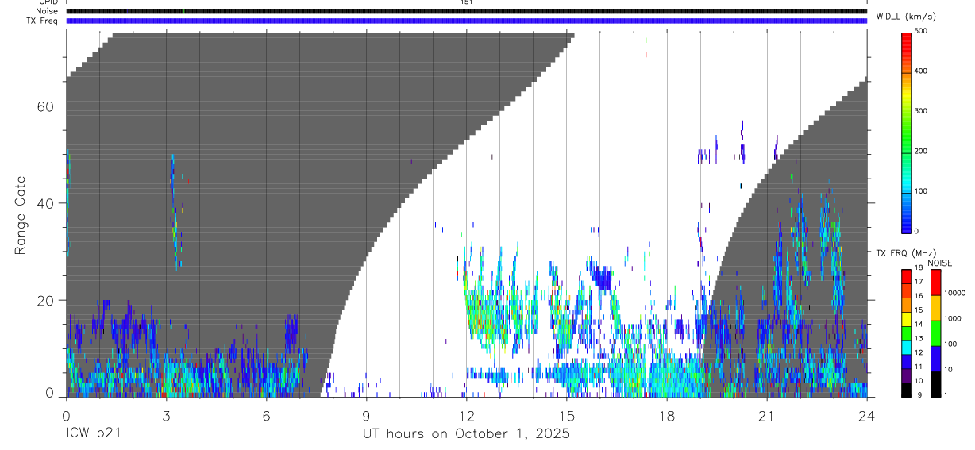The image size is (975, 450).
Task: Click '14' on the TX FRQ scale
Action: (x=919, y=325)
